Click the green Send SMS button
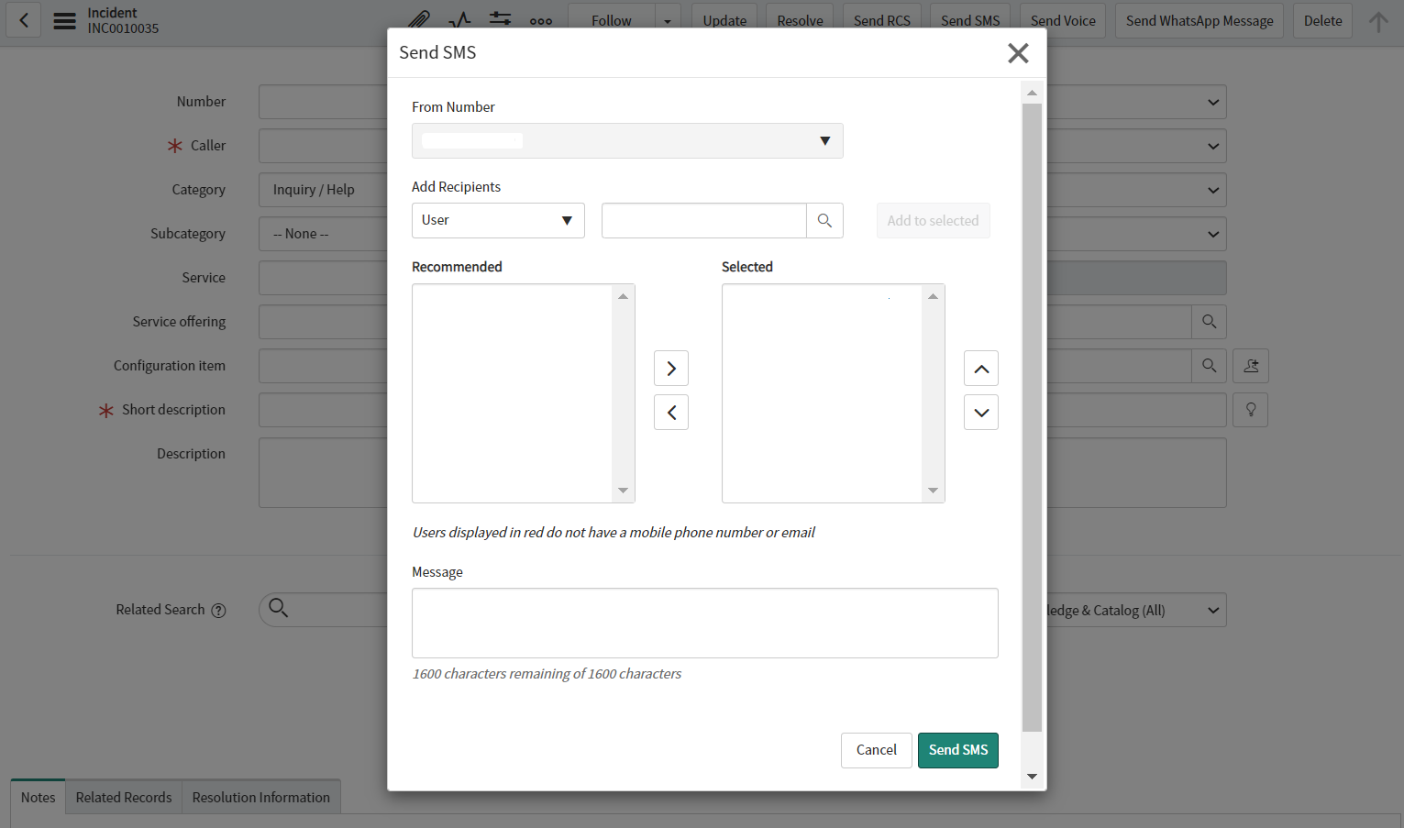1404x828 pixels. (x=957, y=750)
